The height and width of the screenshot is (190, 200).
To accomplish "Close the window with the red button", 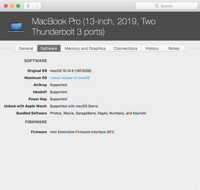I will click(6, 6).
